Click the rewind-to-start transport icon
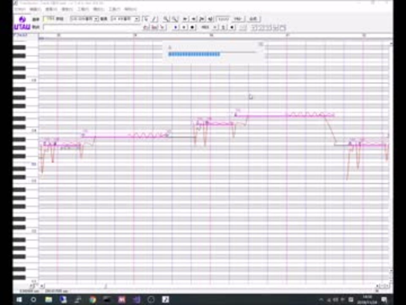406x305 pixels. (185, 18)
